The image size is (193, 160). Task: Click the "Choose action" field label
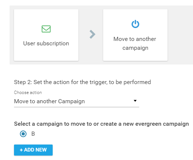click(x=28, y=93)
